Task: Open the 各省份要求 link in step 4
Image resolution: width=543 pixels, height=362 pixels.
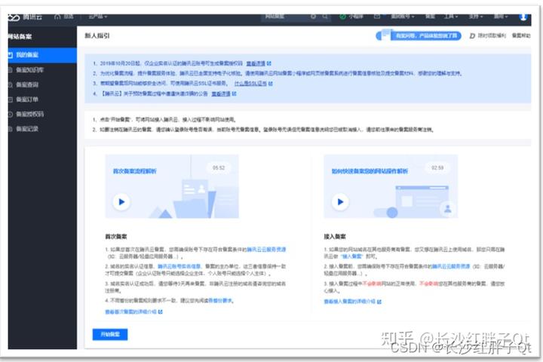Action: (x=220, y=301)
